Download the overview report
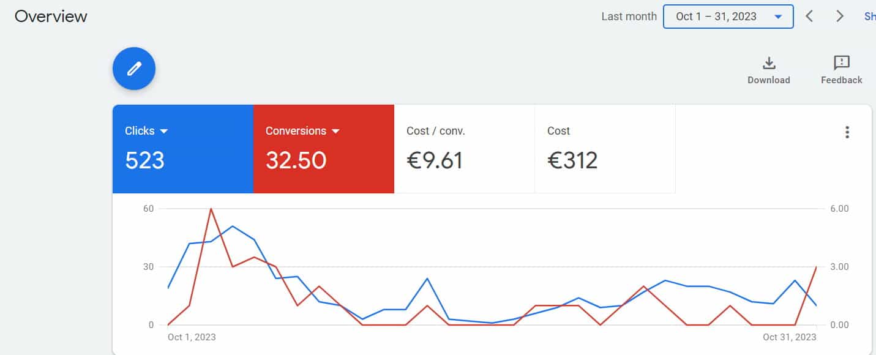 [768, 70]
